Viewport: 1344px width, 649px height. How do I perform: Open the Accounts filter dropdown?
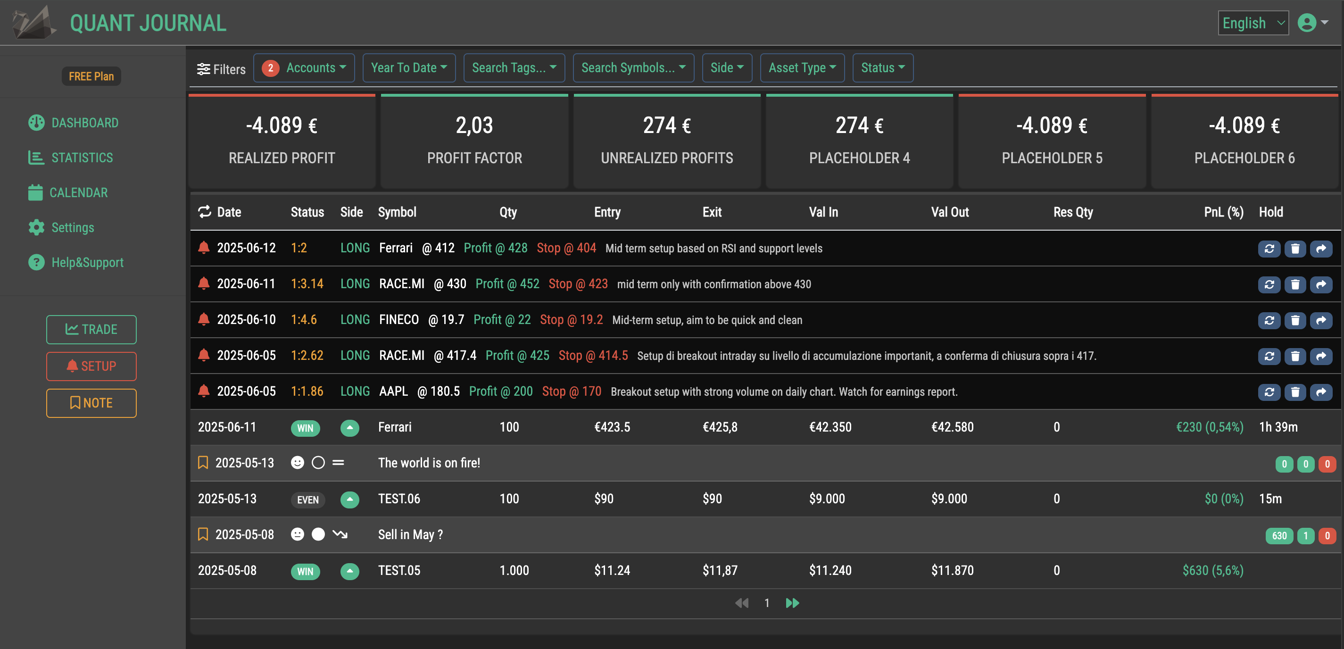click(304, 68)
